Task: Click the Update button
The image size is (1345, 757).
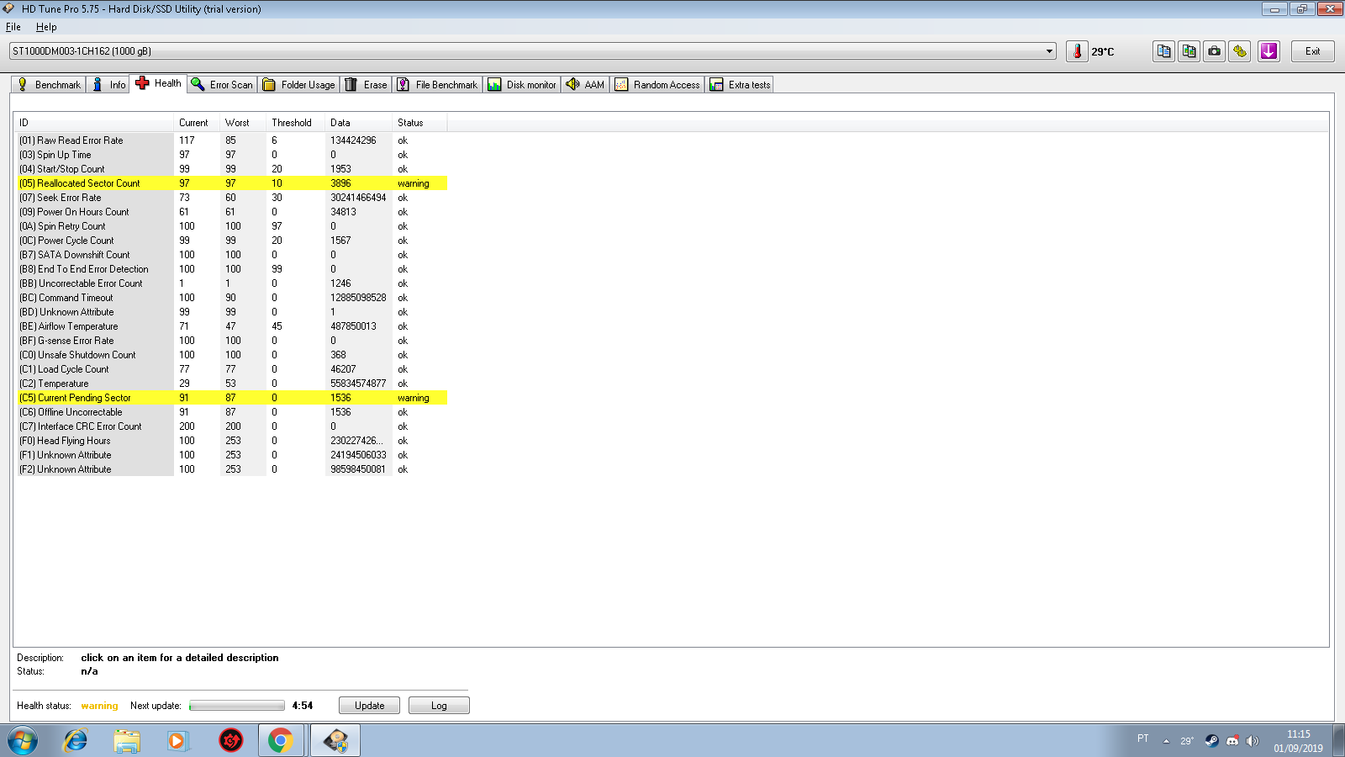Action: [369, 706]
